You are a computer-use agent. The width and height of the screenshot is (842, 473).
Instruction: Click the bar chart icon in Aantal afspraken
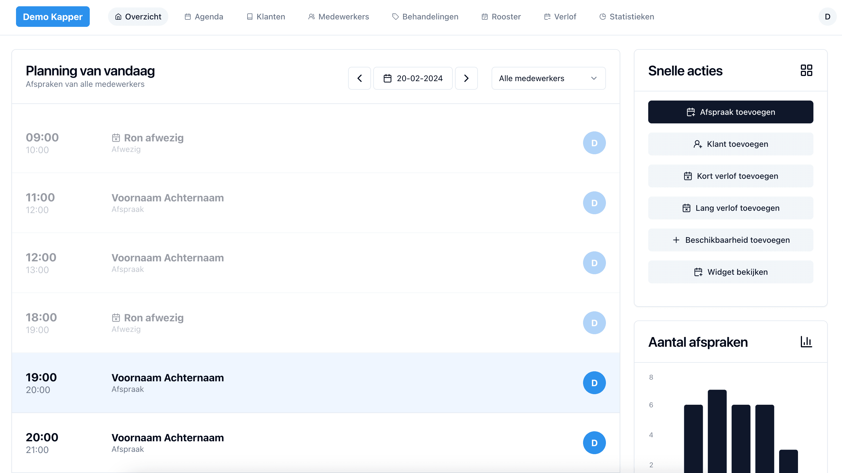tap(806, 342)
